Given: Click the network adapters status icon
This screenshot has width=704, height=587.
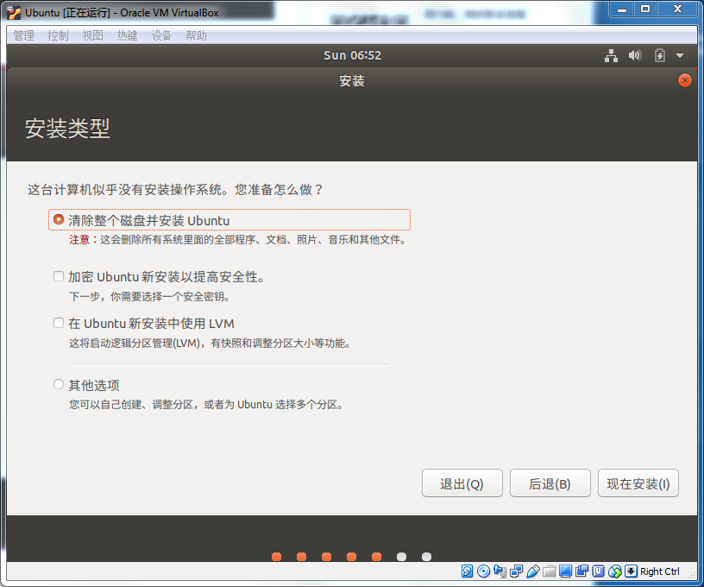Looking at the screenshot, I should pos(516,571).
